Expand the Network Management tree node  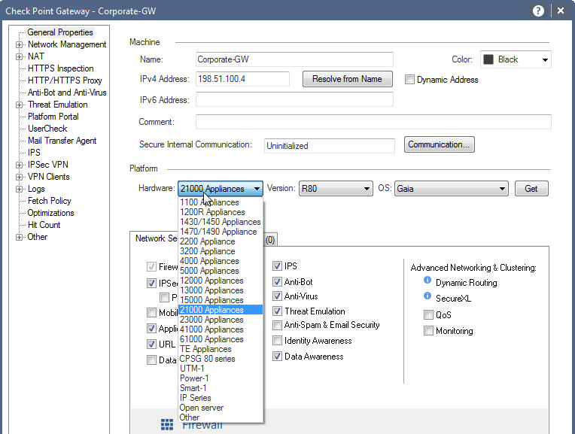(19, 44)
